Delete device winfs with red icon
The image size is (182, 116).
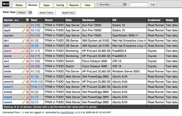[28, 71]
